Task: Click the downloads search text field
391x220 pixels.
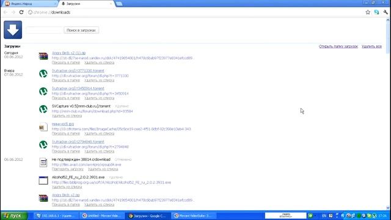Action: click(44, 30)
